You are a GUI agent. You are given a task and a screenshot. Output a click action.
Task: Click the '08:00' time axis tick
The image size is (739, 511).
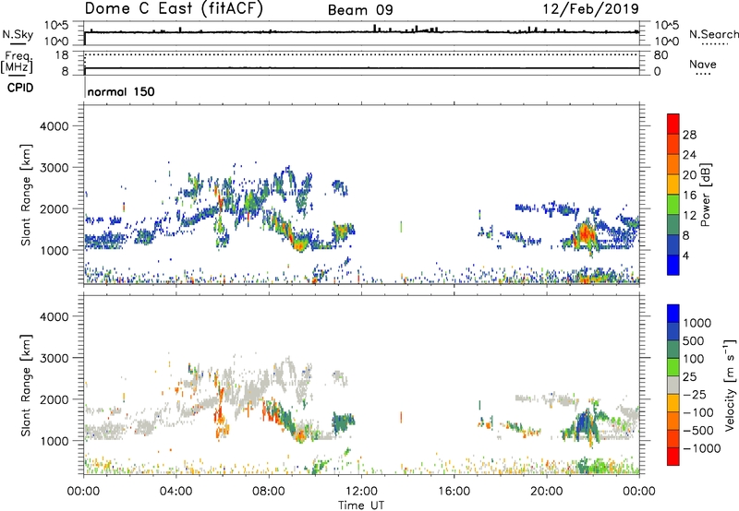point(269,492)
